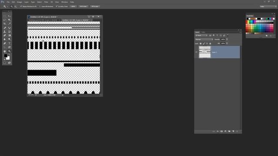Open the Edit menu
This screenshot has width=278, height=156.
pos(13,2)
